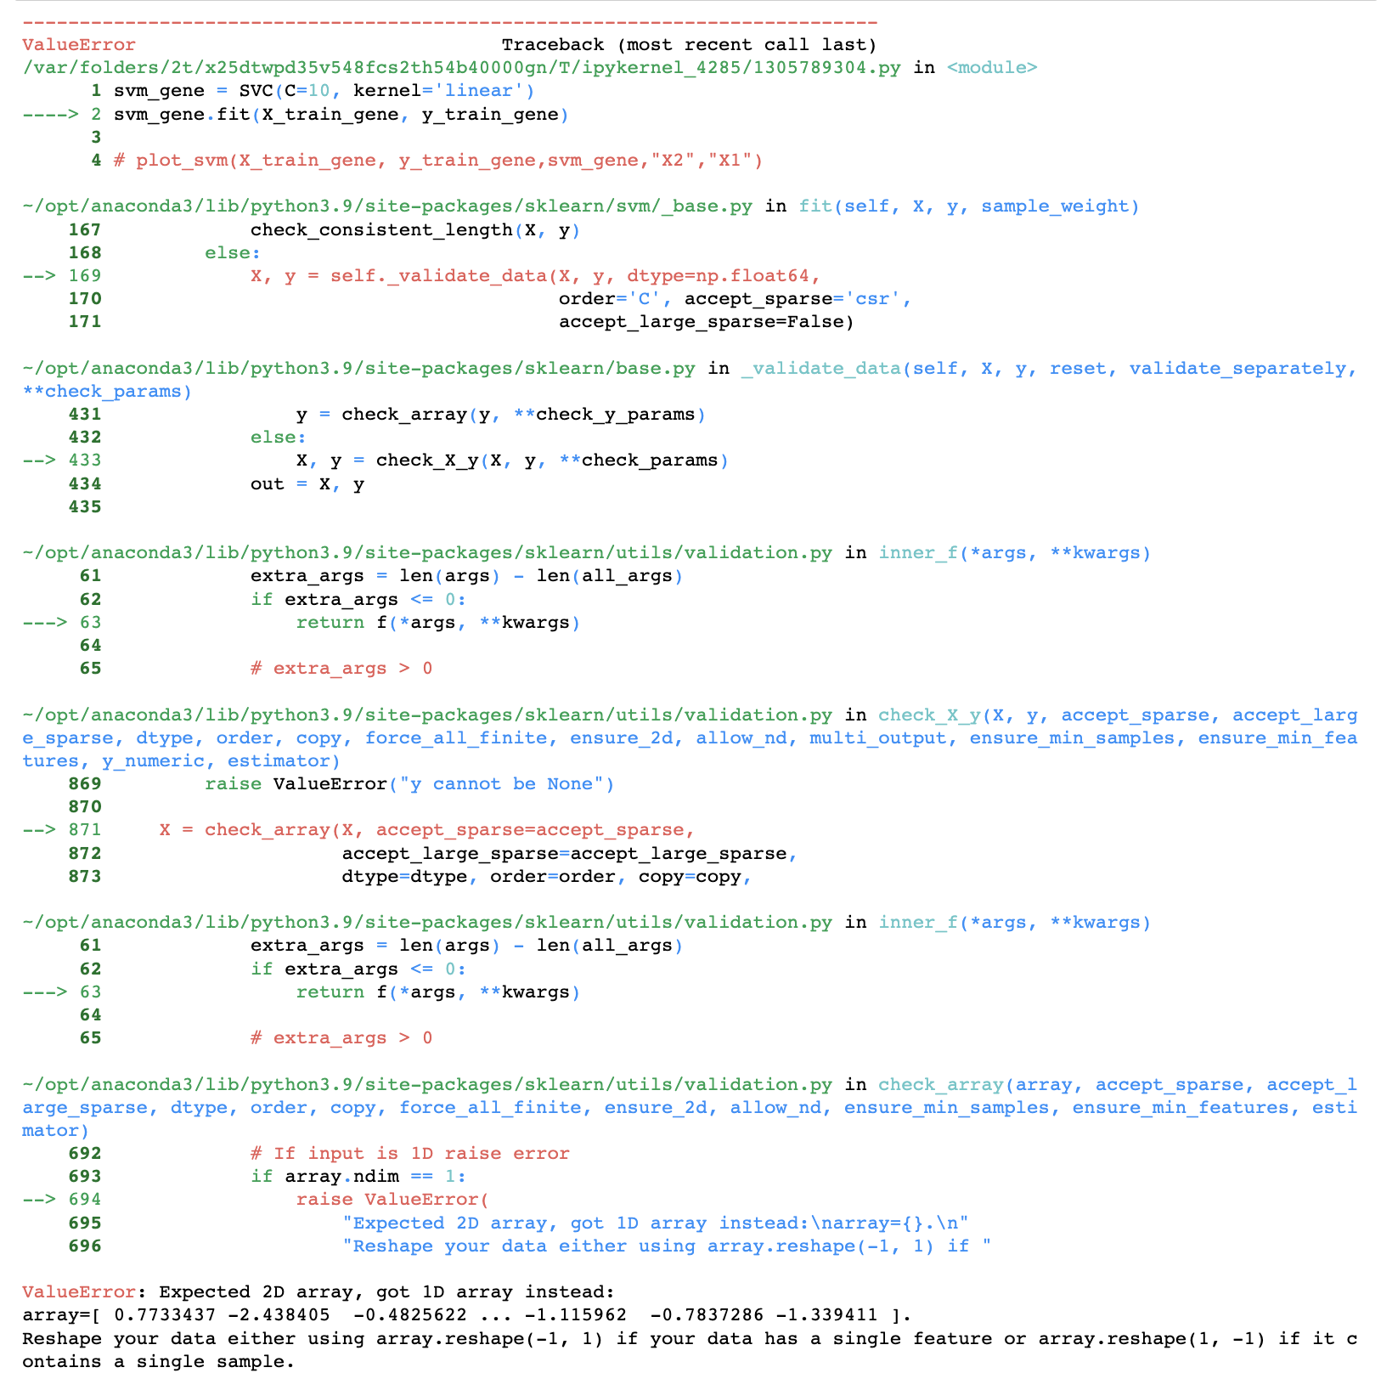This screenshot has width=1381, height=1390.
Task: Click line 696 string 'Reshape your data either using array.reshape(-1, 1) if'
Action: pos(666,1246)
